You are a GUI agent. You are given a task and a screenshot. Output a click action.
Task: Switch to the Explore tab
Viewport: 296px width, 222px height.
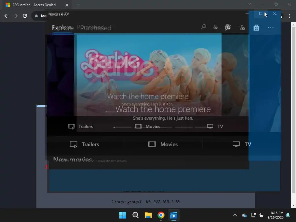(62, 28)
